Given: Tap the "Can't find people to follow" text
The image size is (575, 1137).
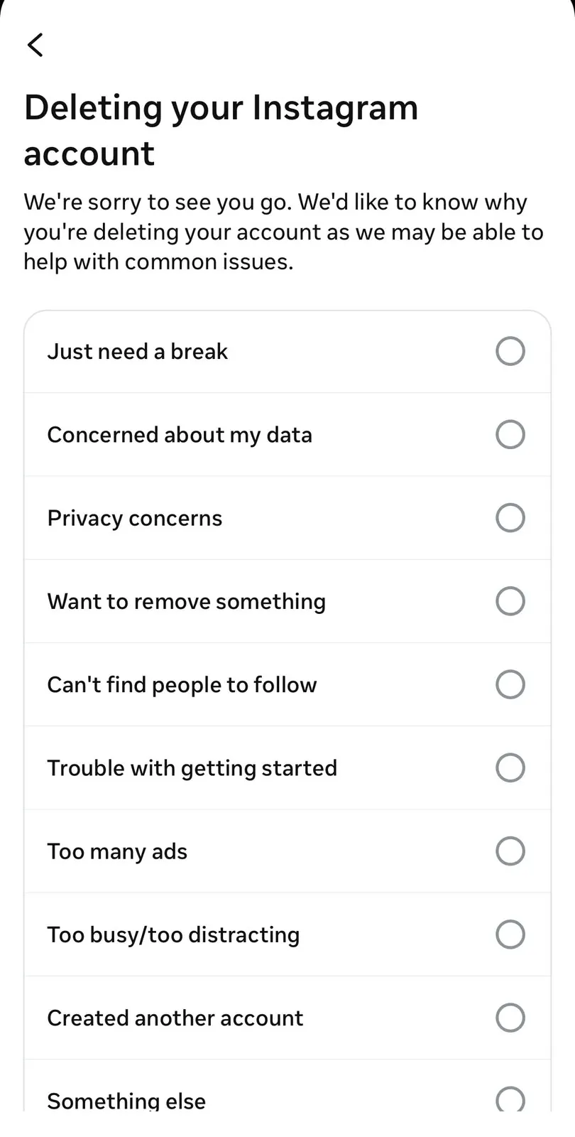Looking at the screenshot, I should coord(182,684).
